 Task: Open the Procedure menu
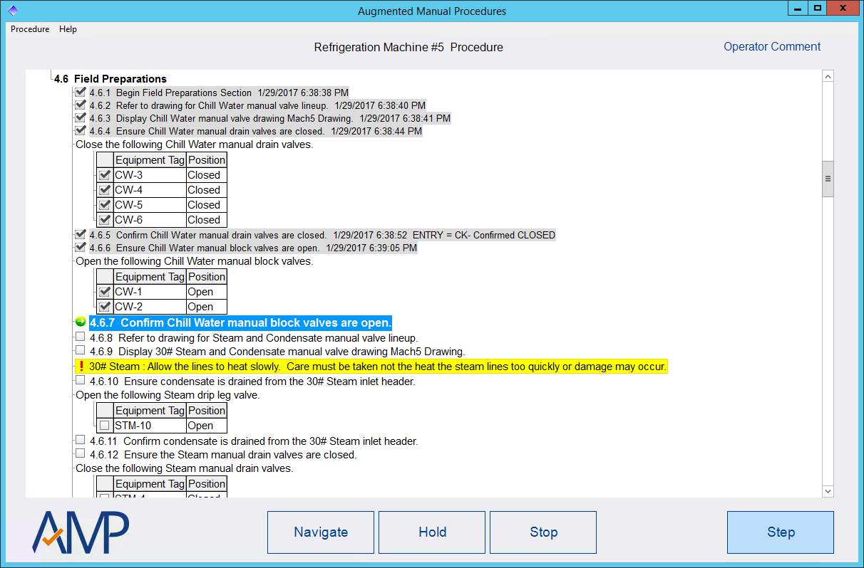coord(30,29)
